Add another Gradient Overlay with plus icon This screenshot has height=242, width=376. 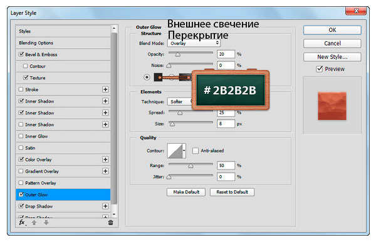105,171
